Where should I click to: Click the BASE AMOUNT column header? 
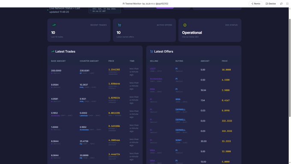[x=58, y=61]
